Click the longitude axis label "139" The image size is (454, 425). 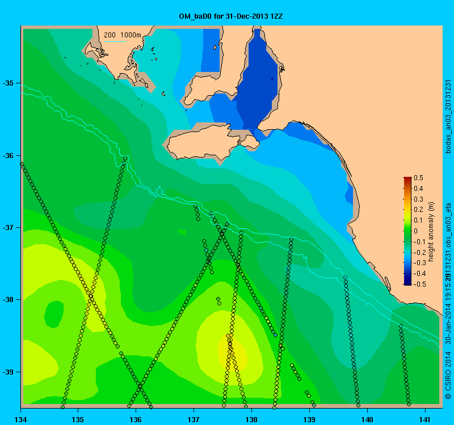[x=309, y=419]
